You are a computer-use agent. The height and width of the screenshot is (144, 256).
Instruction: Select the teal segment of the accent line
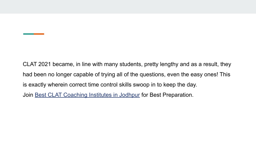click(x=28, y=34)
